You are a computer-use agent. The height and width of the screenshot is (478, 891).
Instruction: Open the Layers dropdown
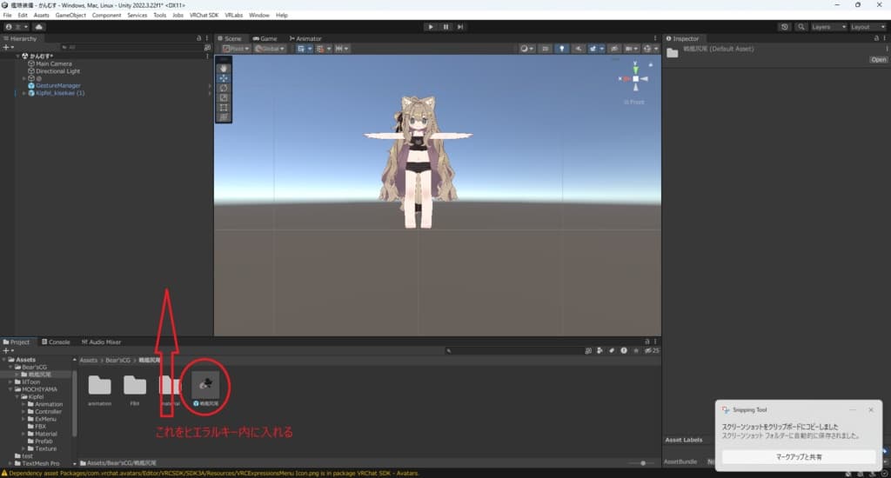point(827,27)
